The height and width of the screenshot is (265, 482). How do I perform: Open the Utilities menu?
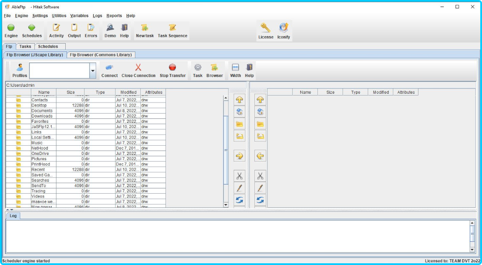pyautogui.click(x=59, y=15)
